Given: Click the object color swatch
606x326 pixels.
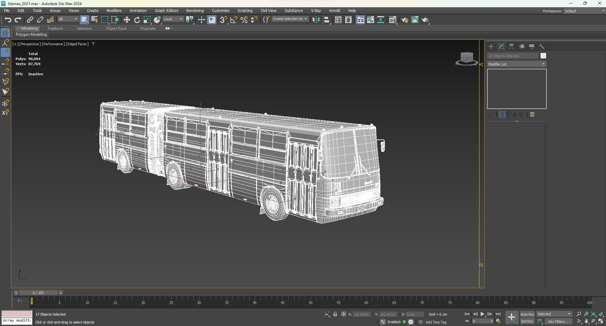Looking at the screenshot, I should 543,56.
